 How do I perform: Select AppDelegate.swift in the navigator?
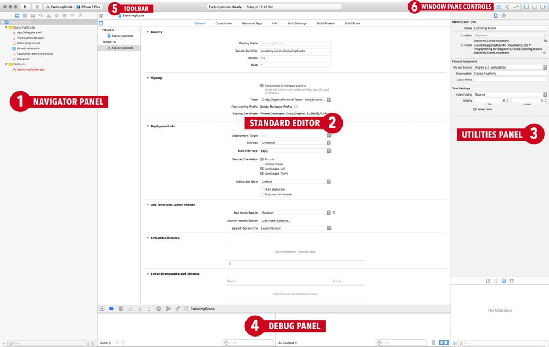point(30,32)
